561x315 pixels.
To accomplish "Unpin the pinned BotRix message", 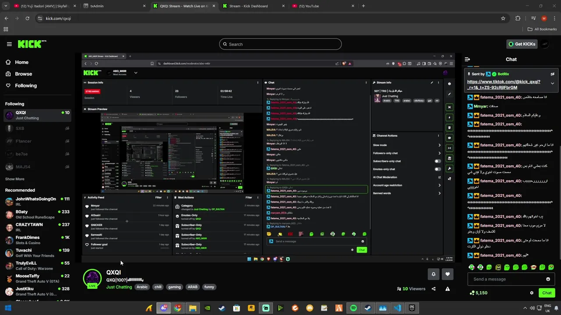I will tap(552, 74).
